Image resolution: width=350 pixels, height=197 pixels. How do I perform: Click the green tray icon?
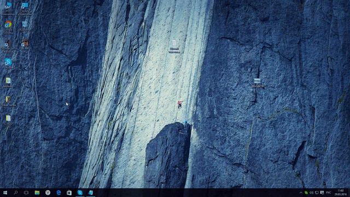pyautogui.click(x=306, y=193)
